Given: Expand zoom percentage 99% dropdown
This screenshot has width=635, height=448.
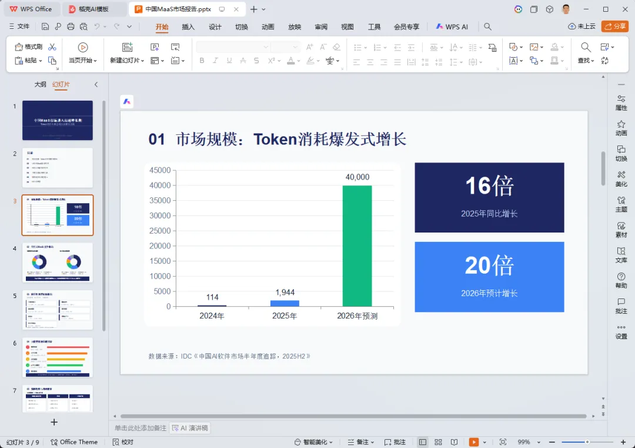Looking at the screenshot, I should (x=539, y=442).
